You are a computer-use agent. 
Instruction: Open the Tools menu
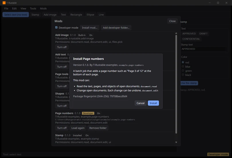point(33,8)
